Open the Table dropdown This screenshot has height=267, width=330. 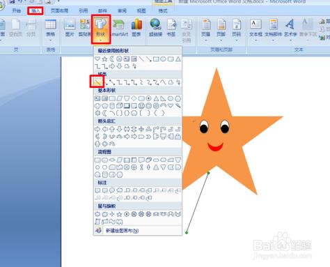(x=50, y=30)
